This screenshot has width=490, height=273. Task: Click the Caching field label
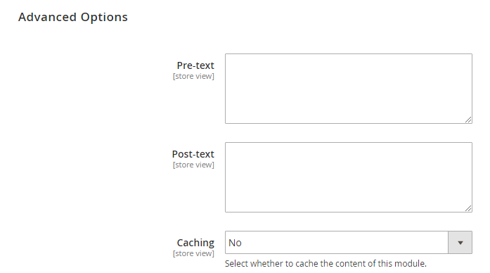[195, 243]
